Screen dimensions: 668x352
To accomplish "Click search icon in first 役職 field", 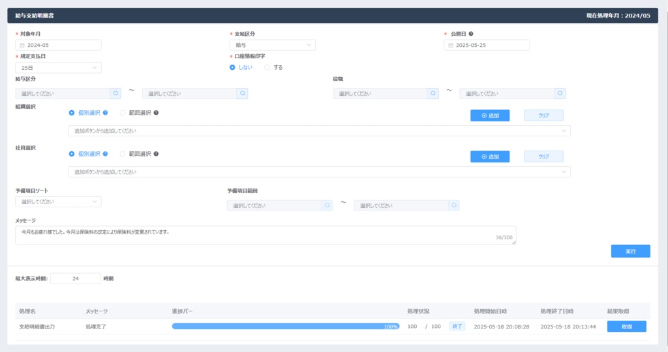I will 433,94.
